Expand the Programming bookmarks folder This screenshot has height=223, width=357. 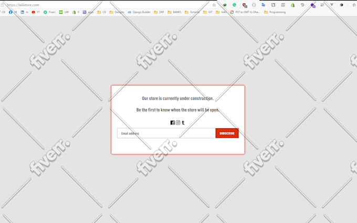[x=275, y=12]
